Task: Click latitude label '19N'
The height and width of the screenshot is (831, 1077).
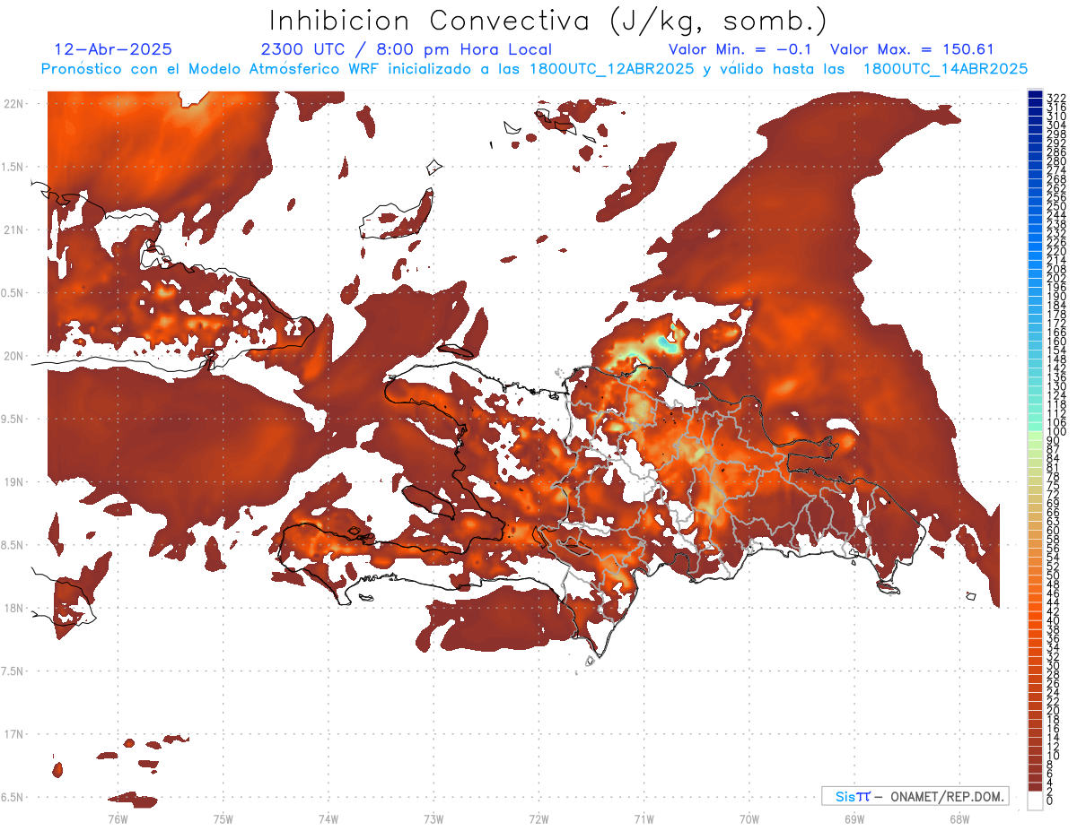Action: (x=13, y=482)
